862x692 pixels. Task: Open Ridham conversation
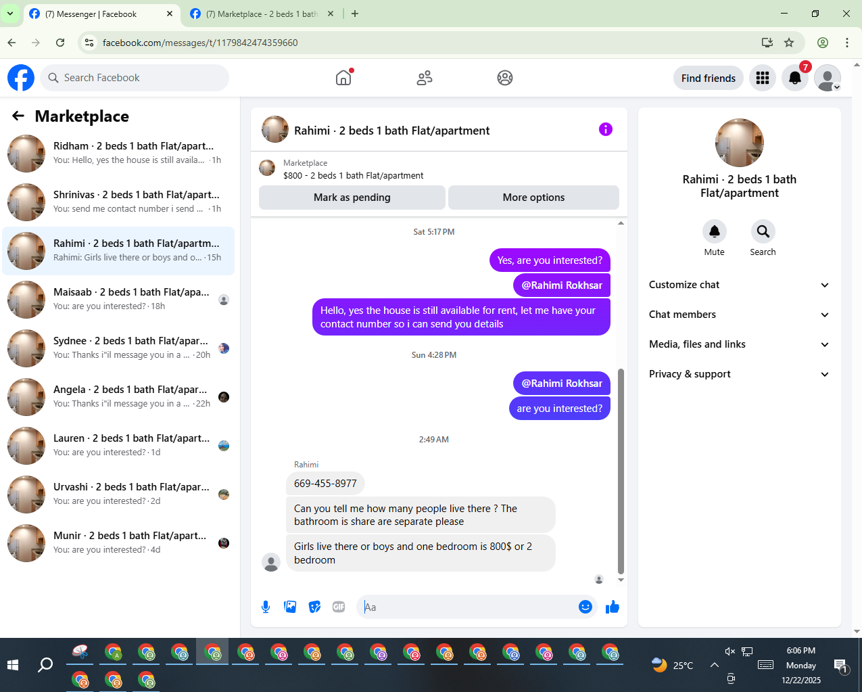tap(118, 154)
